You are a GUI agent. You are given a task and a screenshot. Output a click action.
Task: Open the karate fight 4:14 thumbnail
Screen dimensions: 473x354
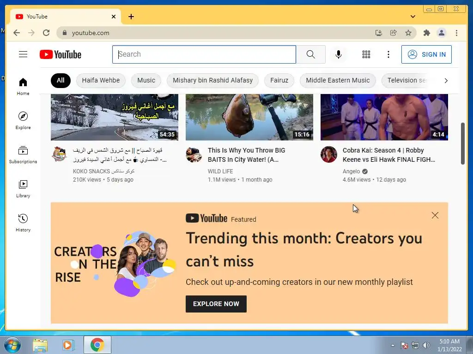point(384,117)
